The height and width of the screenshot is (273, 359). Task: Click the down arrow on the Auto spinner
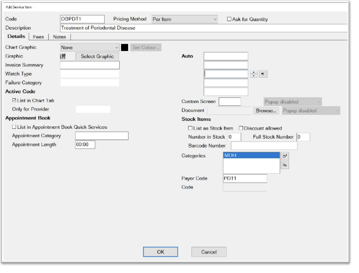point(254,76)
